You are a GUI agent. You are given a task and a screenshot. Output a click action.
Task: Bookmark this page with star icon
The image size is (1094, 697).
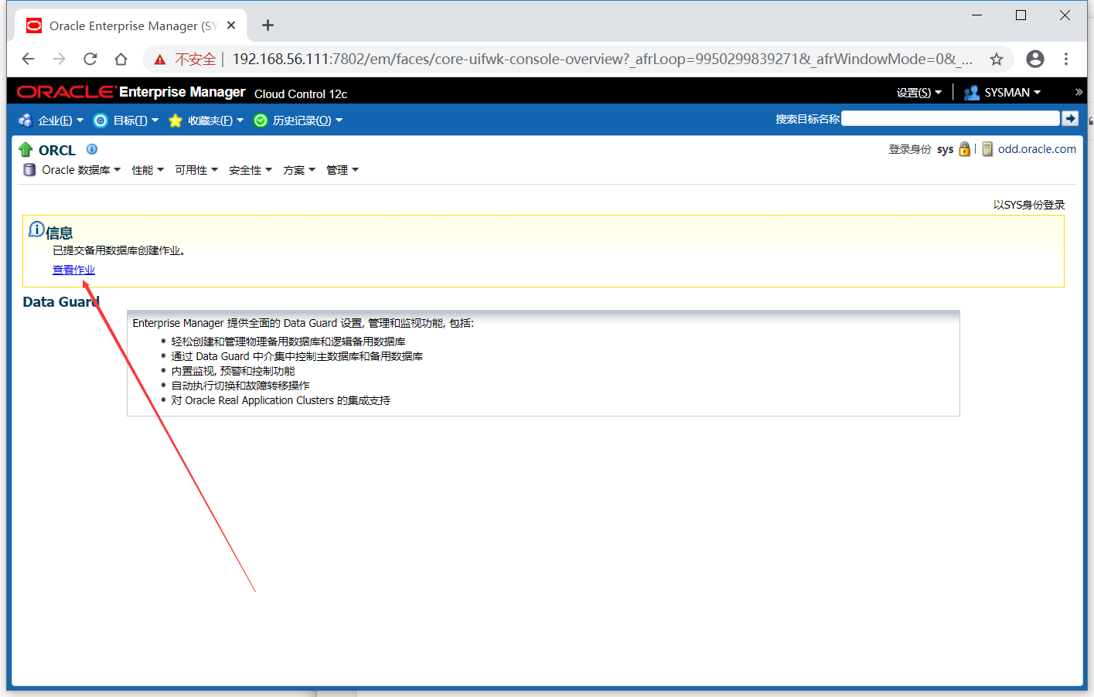997,59
